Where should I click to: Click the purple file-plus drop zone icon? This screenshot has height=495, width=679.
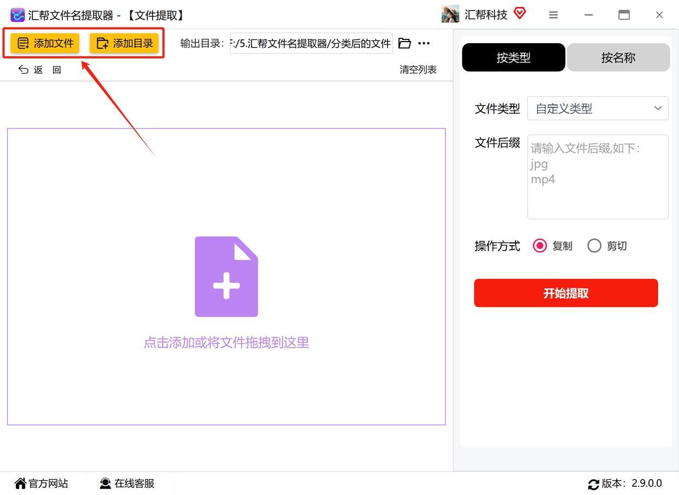pyautogui.click(x=226, y=276)
